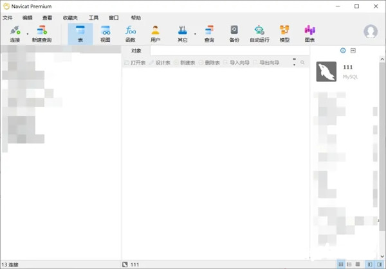This screenshot has width=386, height=269.
Task: Expand the 其它 dropdown arrow
Action: (x=195, y=34)
